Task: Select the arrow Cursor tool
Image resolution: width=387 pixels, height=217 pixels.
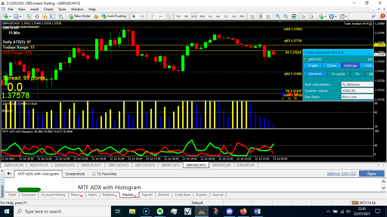Action: click(134, 16)
